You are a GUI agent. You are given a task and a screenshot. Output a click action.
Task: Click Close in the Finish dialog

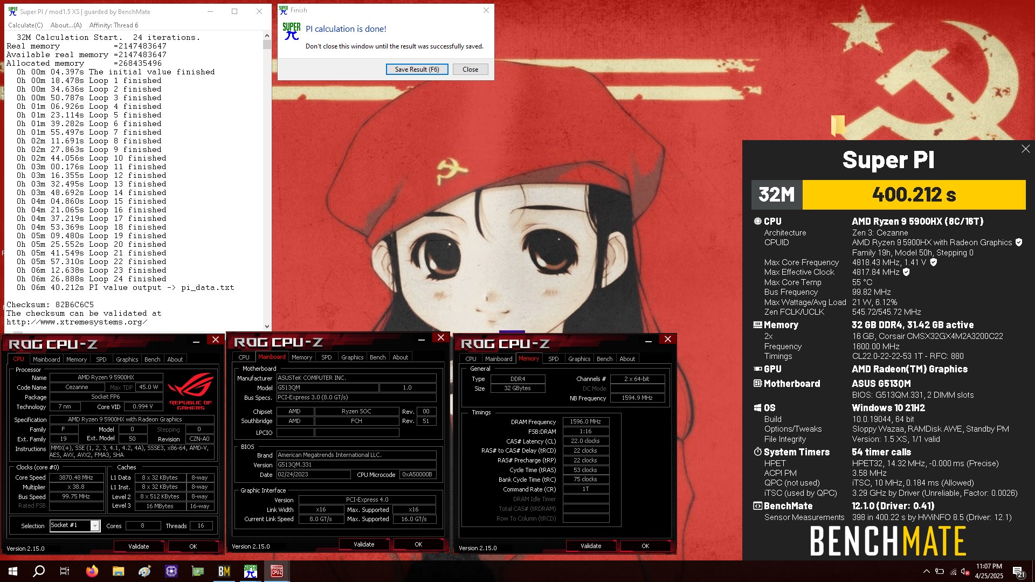470,70
